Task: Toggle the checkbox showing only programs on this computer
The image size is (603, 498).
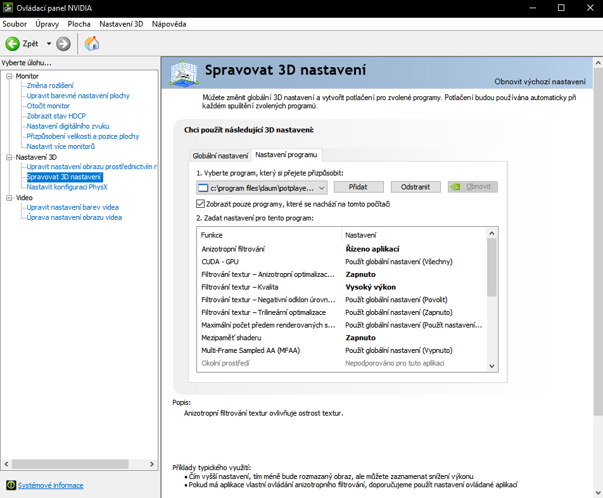Action: pyautogui.click(x=200, y=204)
